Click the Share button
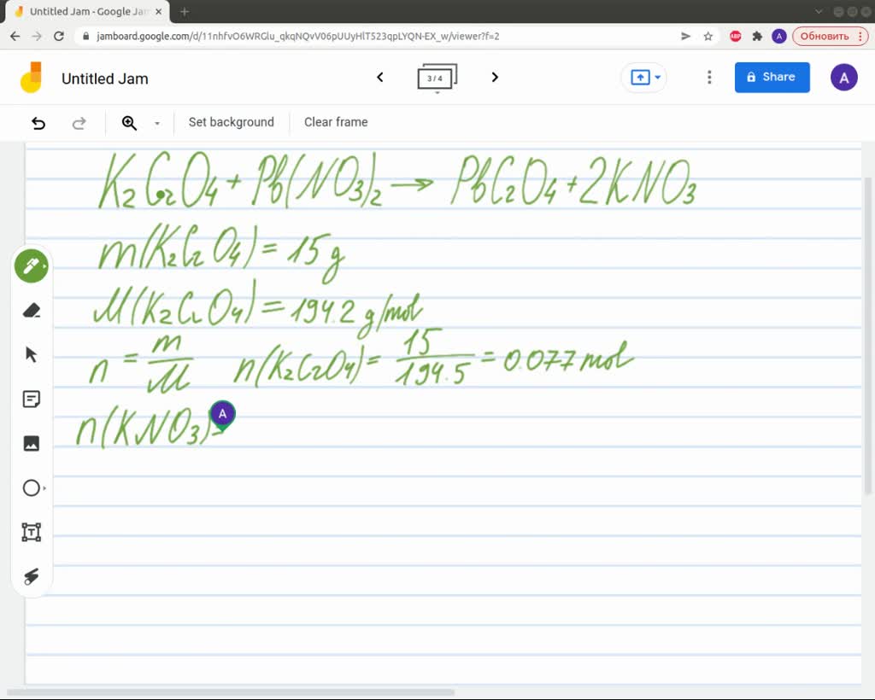Viewport: 875px width, 700px height. click(772, 77)
